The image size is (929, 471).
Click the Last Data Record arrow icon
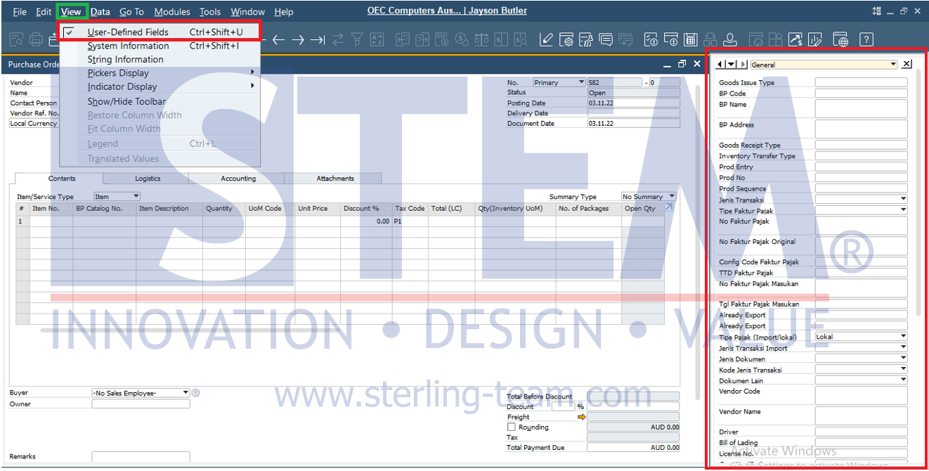point(318,39)
